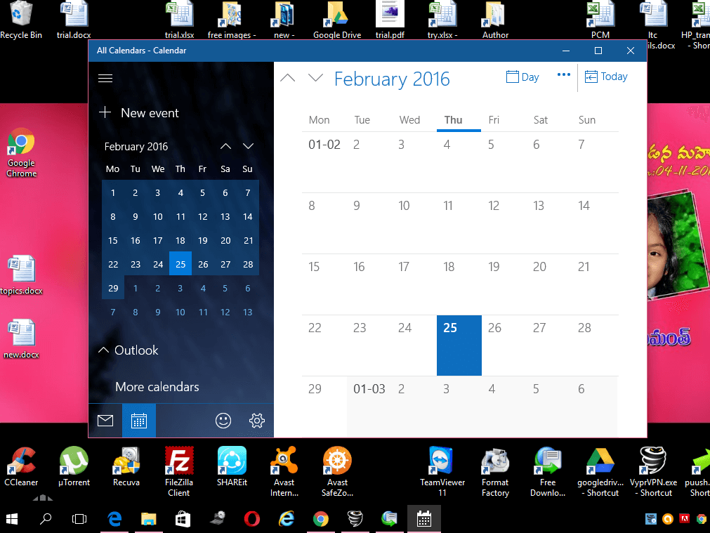Screen dimensions: 710x533
Task: Open More calendars link
Action: tap(157, 387)
